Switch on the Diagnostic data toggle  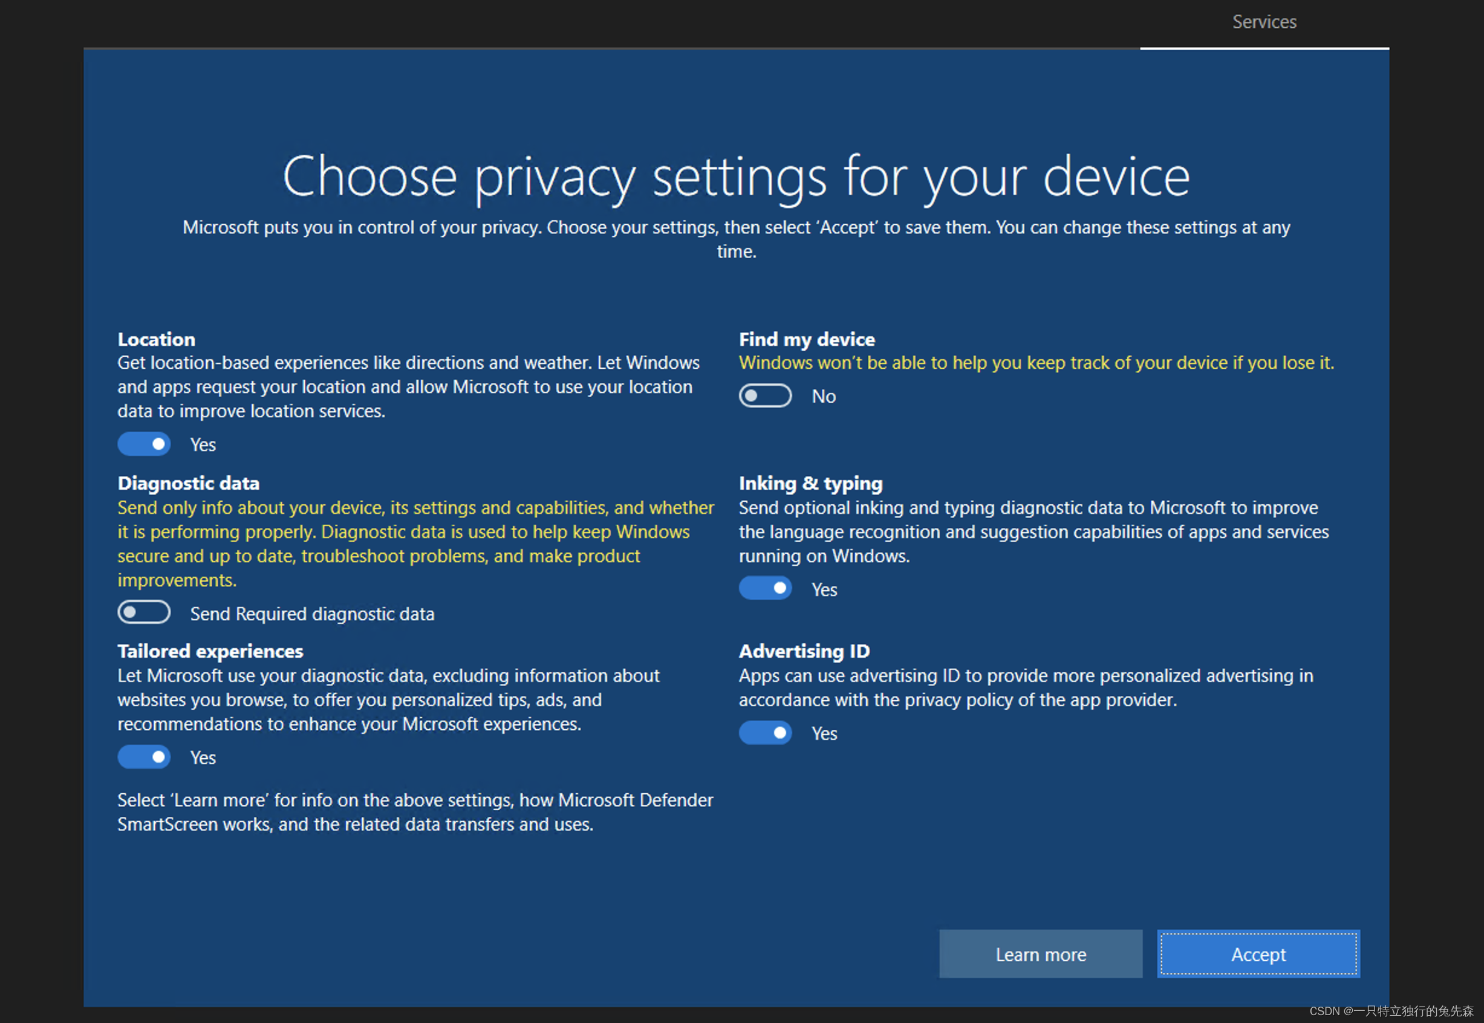pyautogui.click(x=143, y=613)
